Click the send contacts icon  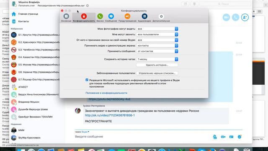(231, 137)
